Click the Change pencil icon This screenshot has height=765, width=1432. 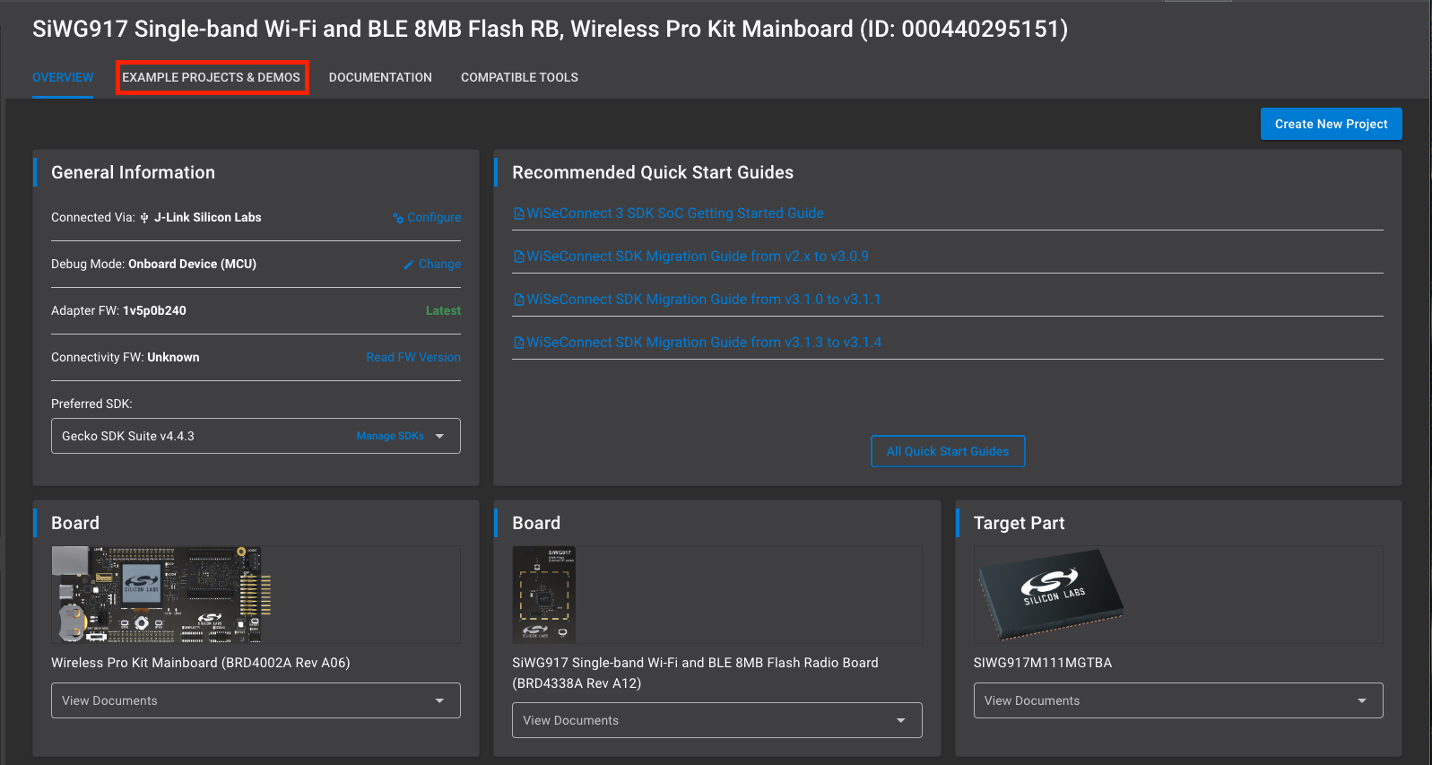[409, 265]
